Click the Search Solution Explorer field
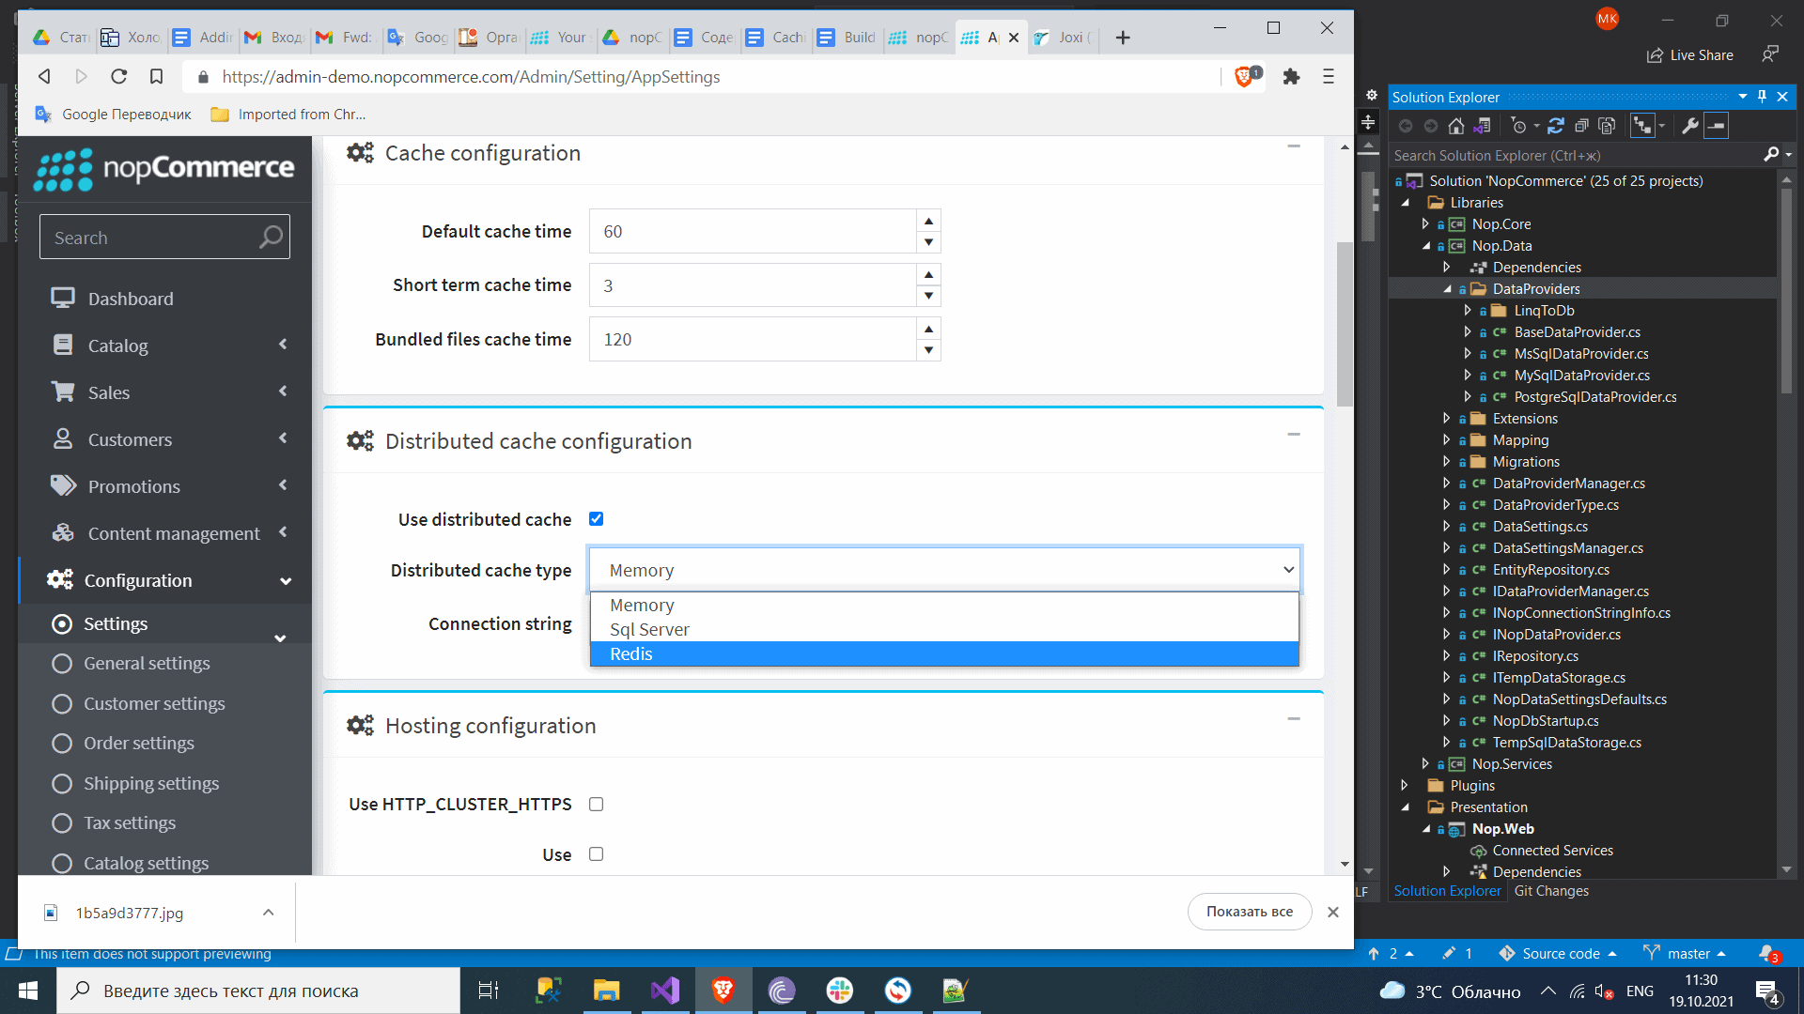Viewport: 1804px width, 1014px height. click(1550, 155)
